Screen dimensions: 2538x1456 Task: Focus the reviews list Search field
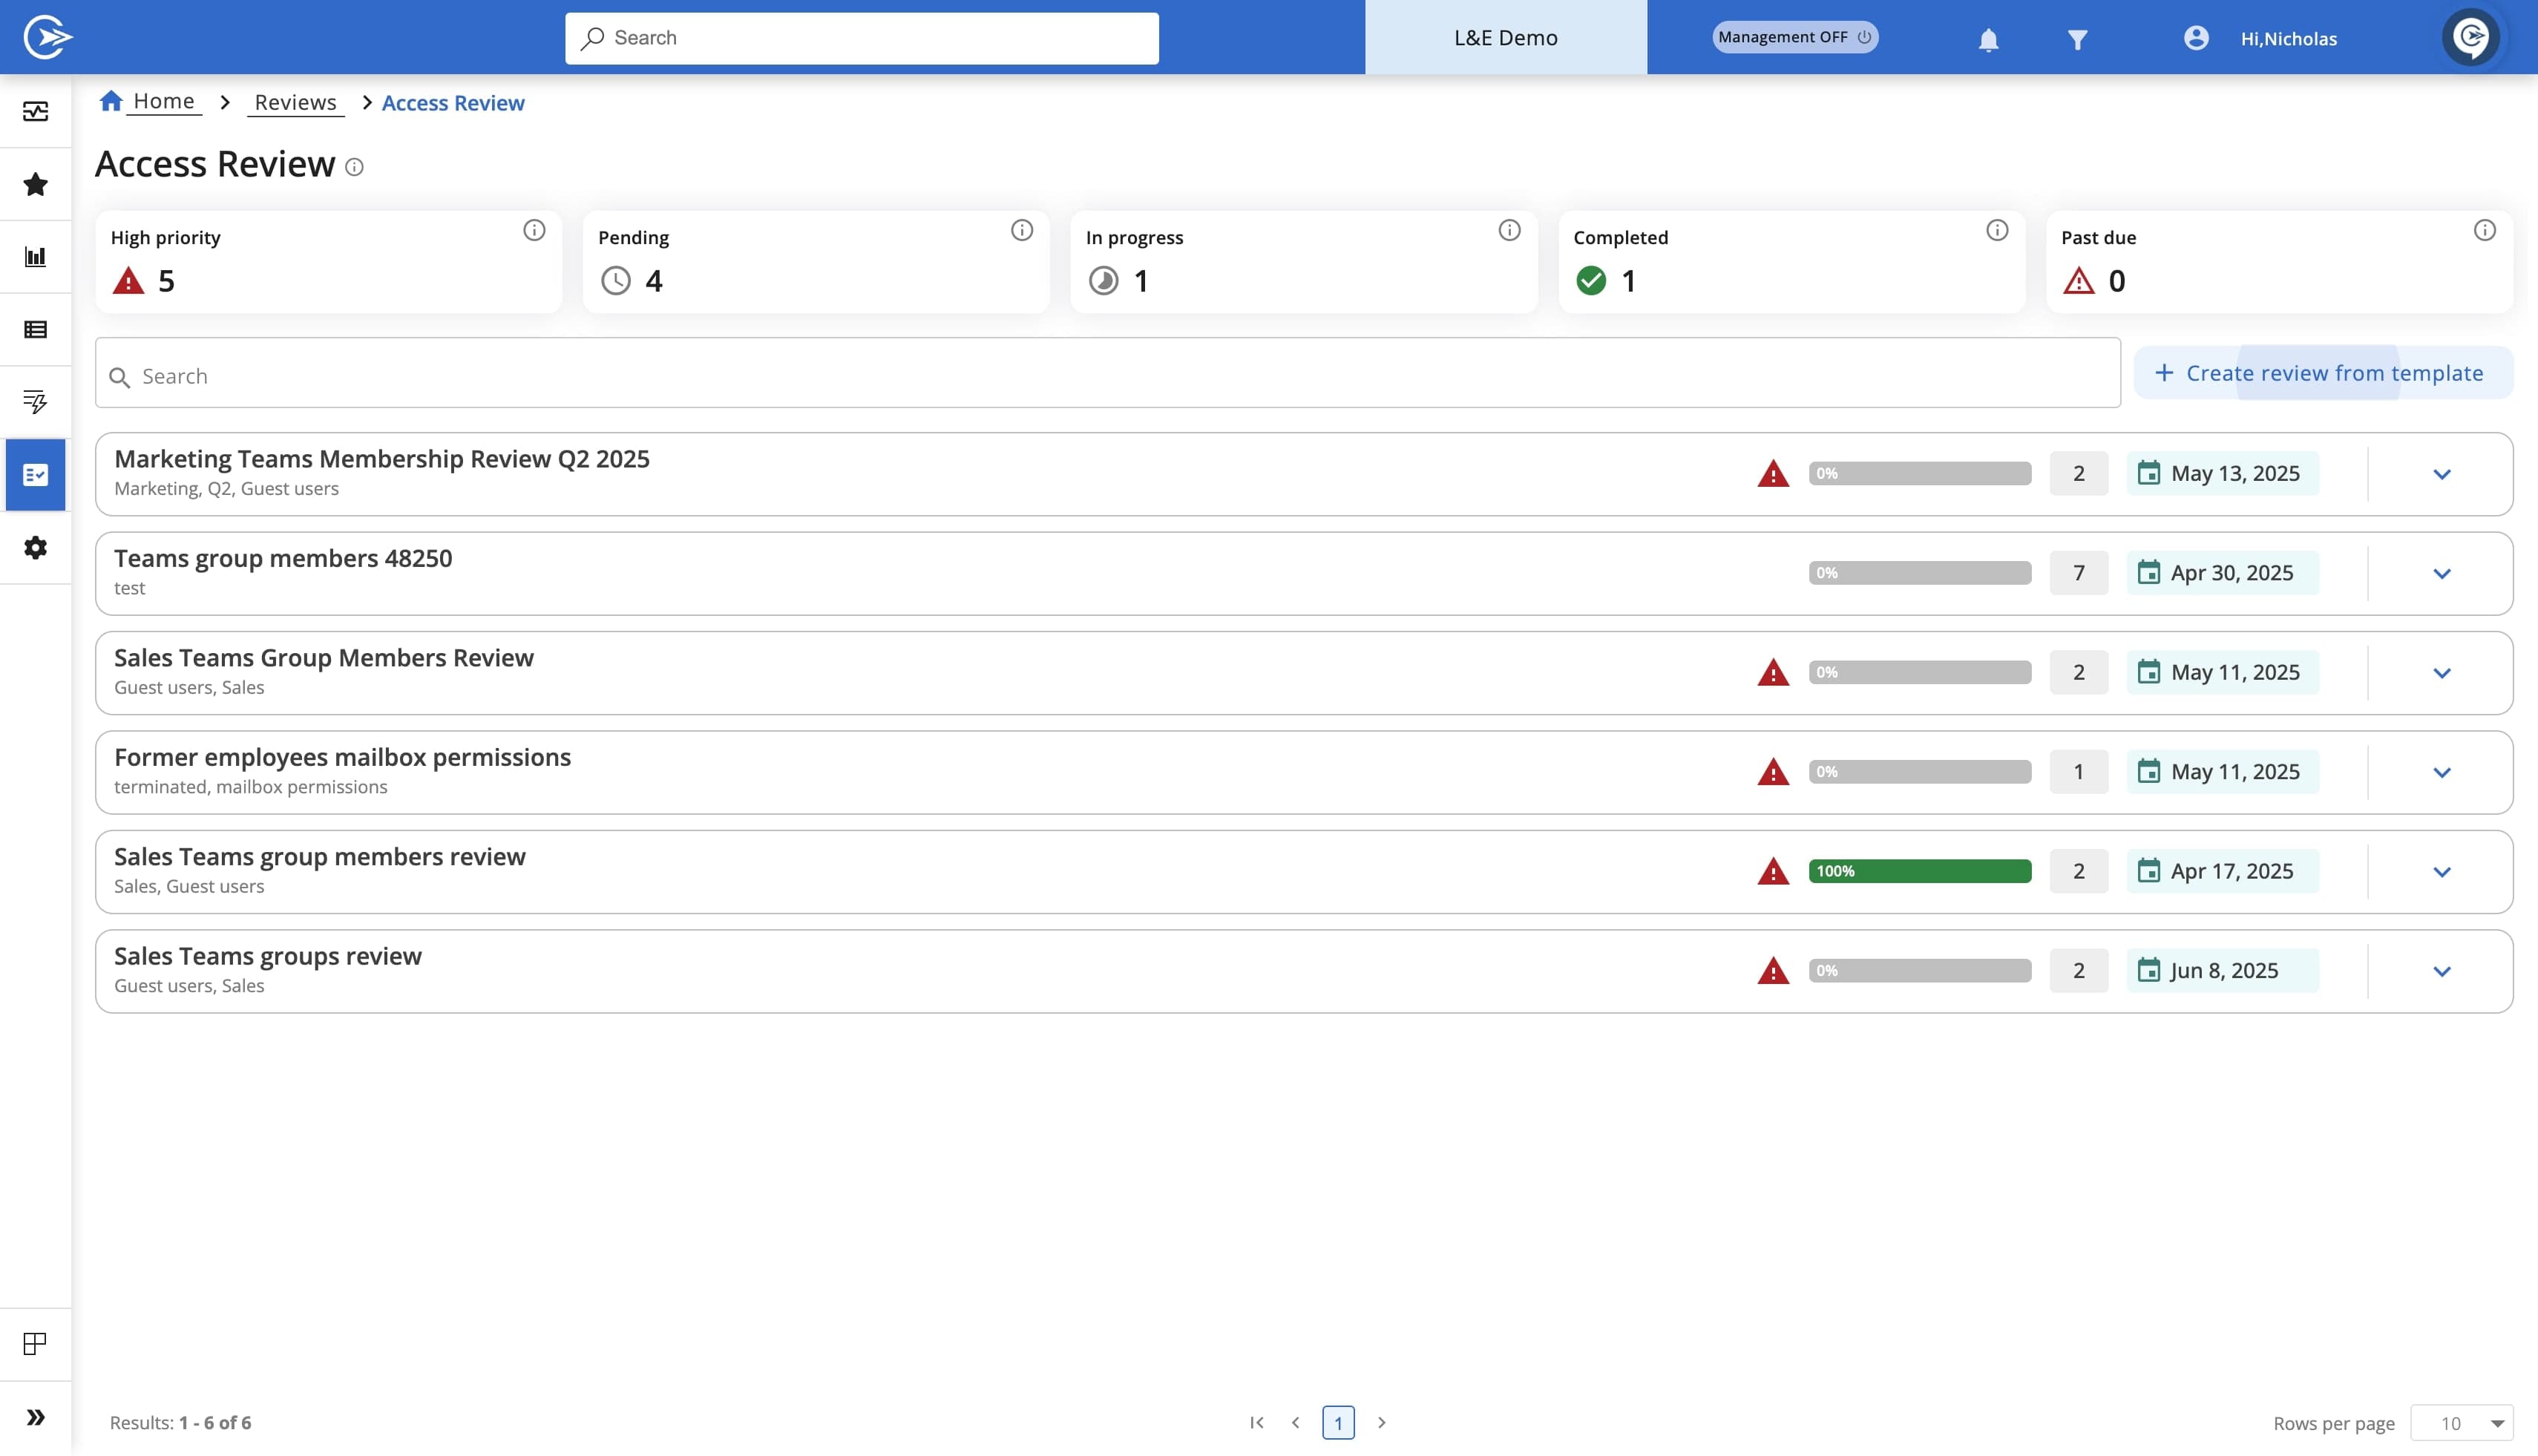1108,373
